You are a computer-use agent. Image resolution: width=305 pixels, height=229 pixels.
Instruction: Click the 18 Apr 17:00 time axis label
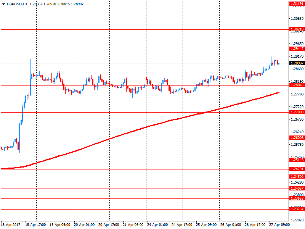(x=35, y=225)
